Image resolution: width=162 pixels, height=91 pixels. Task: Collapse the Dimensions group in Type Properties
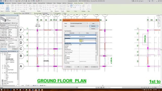[x=96, y=38]
